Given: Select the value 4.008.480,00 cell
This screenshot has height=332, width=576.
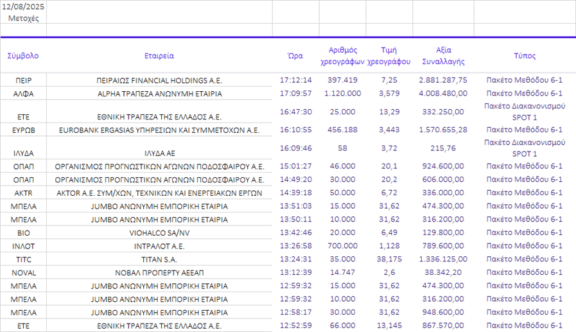Looking at the screenshot, I should pos(443,93).
